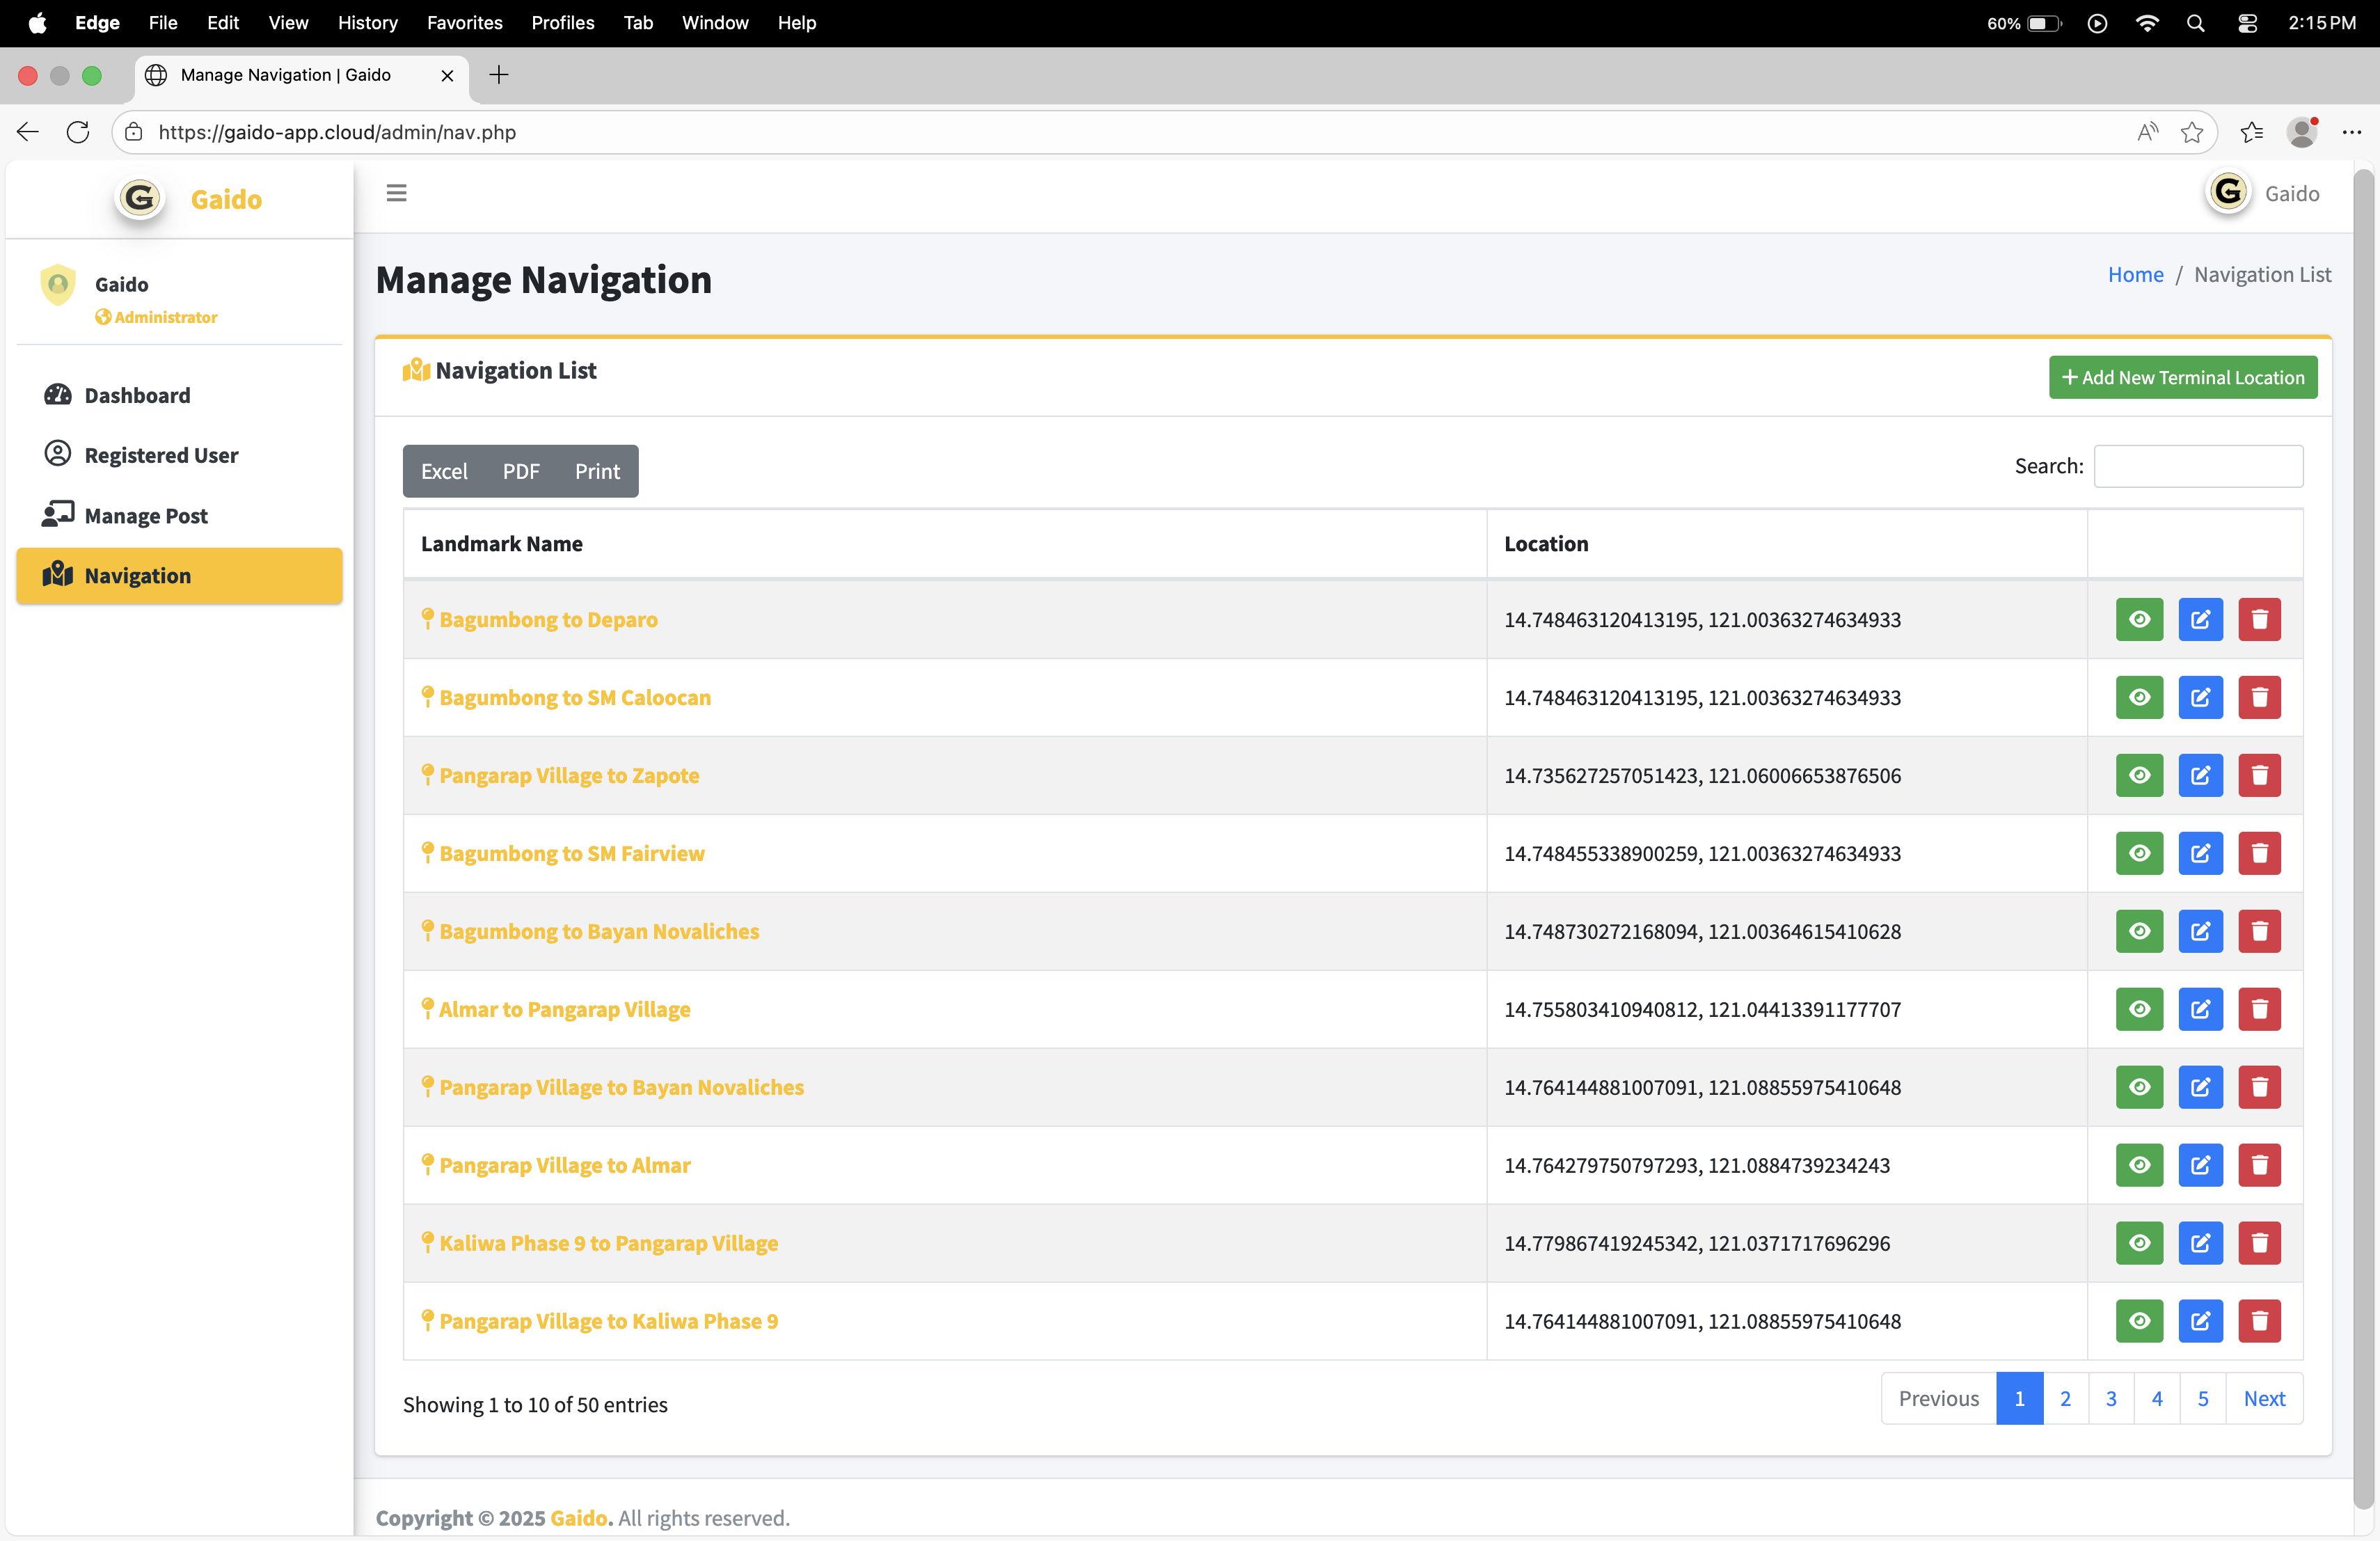
Task: Add this page to favorites star
Action: (2191, 132)
